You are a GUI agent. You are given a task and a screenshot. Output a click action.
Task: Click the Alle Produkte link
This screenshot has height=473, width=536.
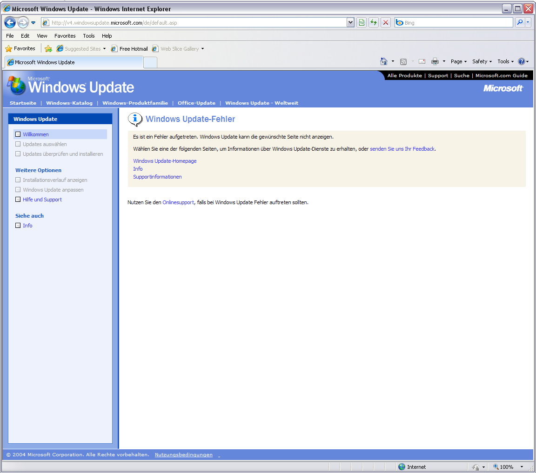pos(404,75)
